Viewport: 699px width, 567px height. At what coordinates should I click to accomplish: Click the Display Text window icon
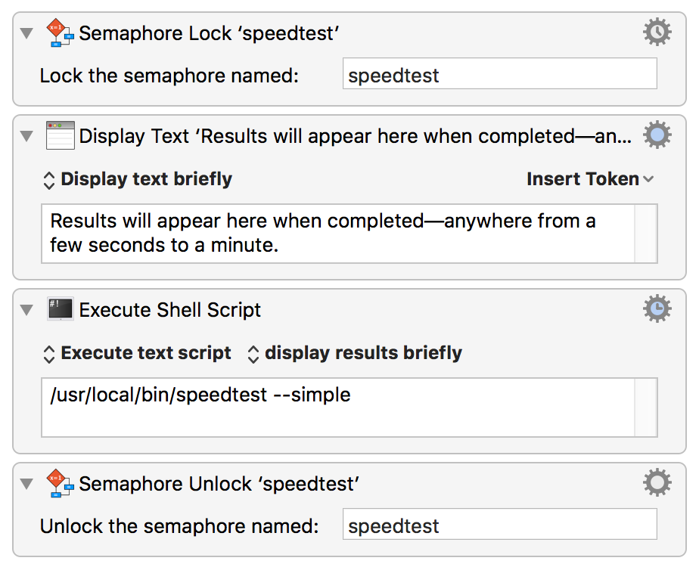click(61, 135)
